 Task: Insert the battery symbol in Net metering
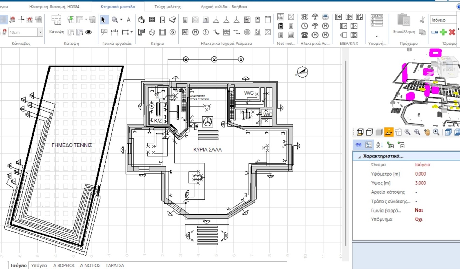281,26
